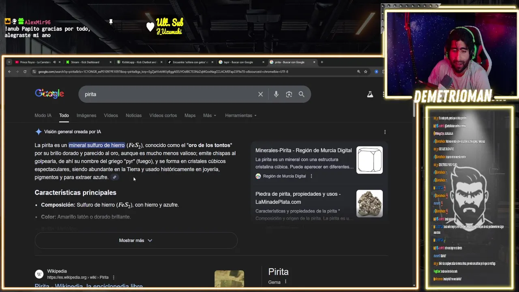This screenshot has width=519, height=292.
Task: Switch to Noticias results
Action: 133,115
